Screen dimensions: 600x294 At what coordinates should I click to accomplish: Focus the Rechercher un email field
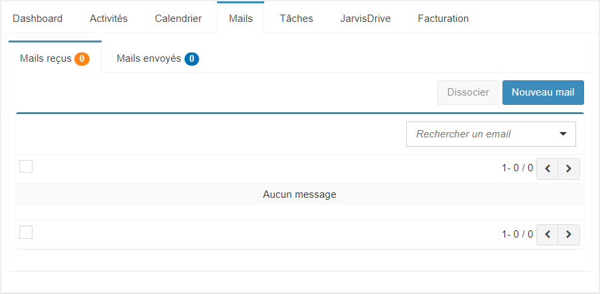click(491, 134)
